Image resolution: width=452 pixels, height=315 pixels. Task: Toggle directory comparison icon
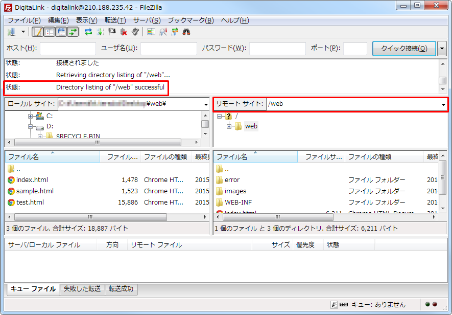(163, 32)
